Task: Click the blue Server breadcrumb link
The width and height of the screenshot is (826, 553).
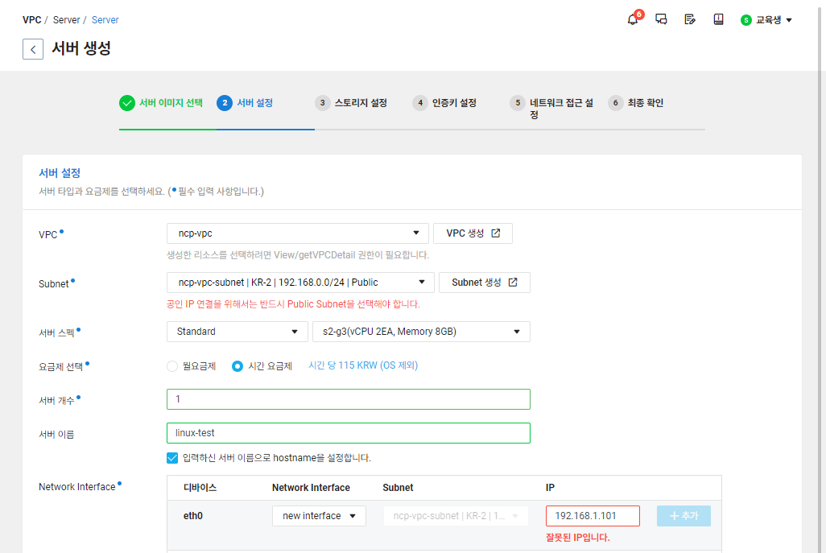Action: click(105, 20)
